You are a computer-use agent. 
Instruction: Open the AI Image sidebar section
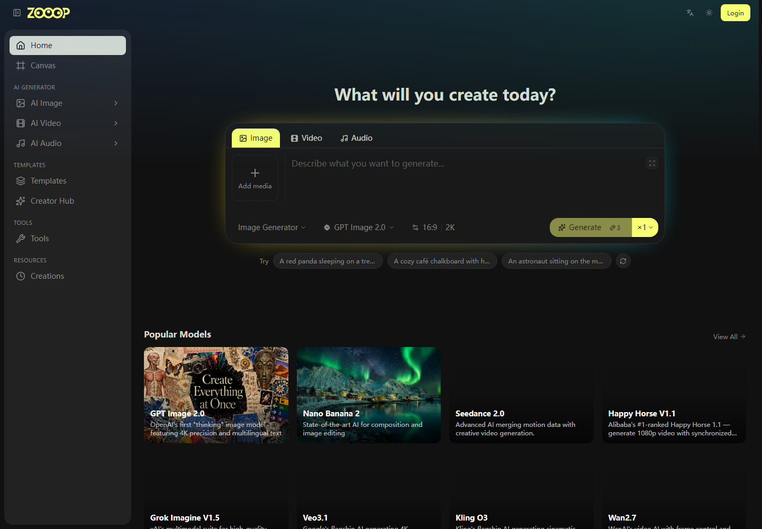coord(68,103)
